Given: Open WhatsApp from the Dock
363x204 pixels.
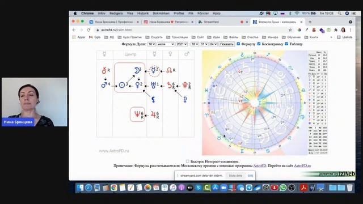Looking at the screenshot, I should [282, 188].
